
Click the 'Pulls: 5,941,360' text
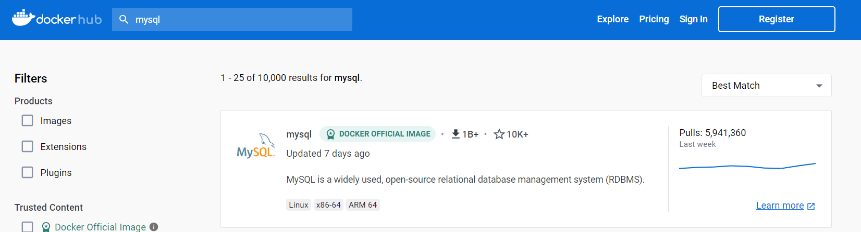(x=712, y=133)
